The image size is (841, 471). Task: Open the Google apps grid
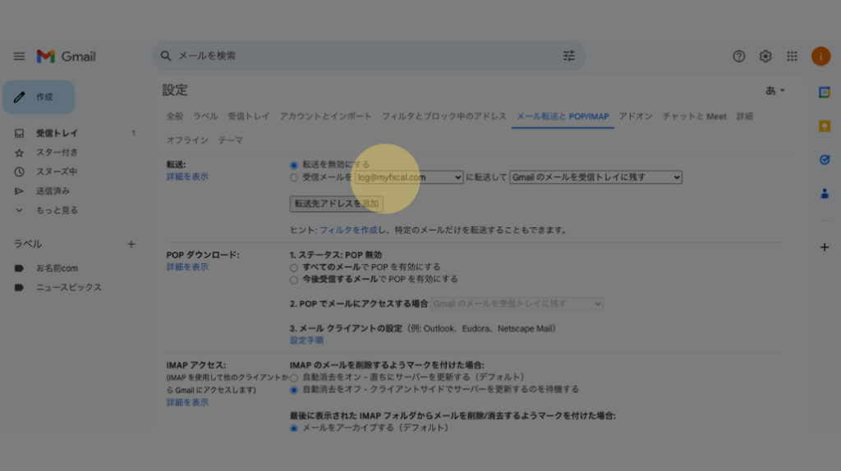point(793,56)
